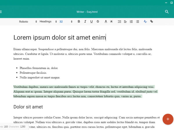The width and height of the screenshot is (174, 130).
Task: Toggle italic formatting
Action: pos(85,22)
